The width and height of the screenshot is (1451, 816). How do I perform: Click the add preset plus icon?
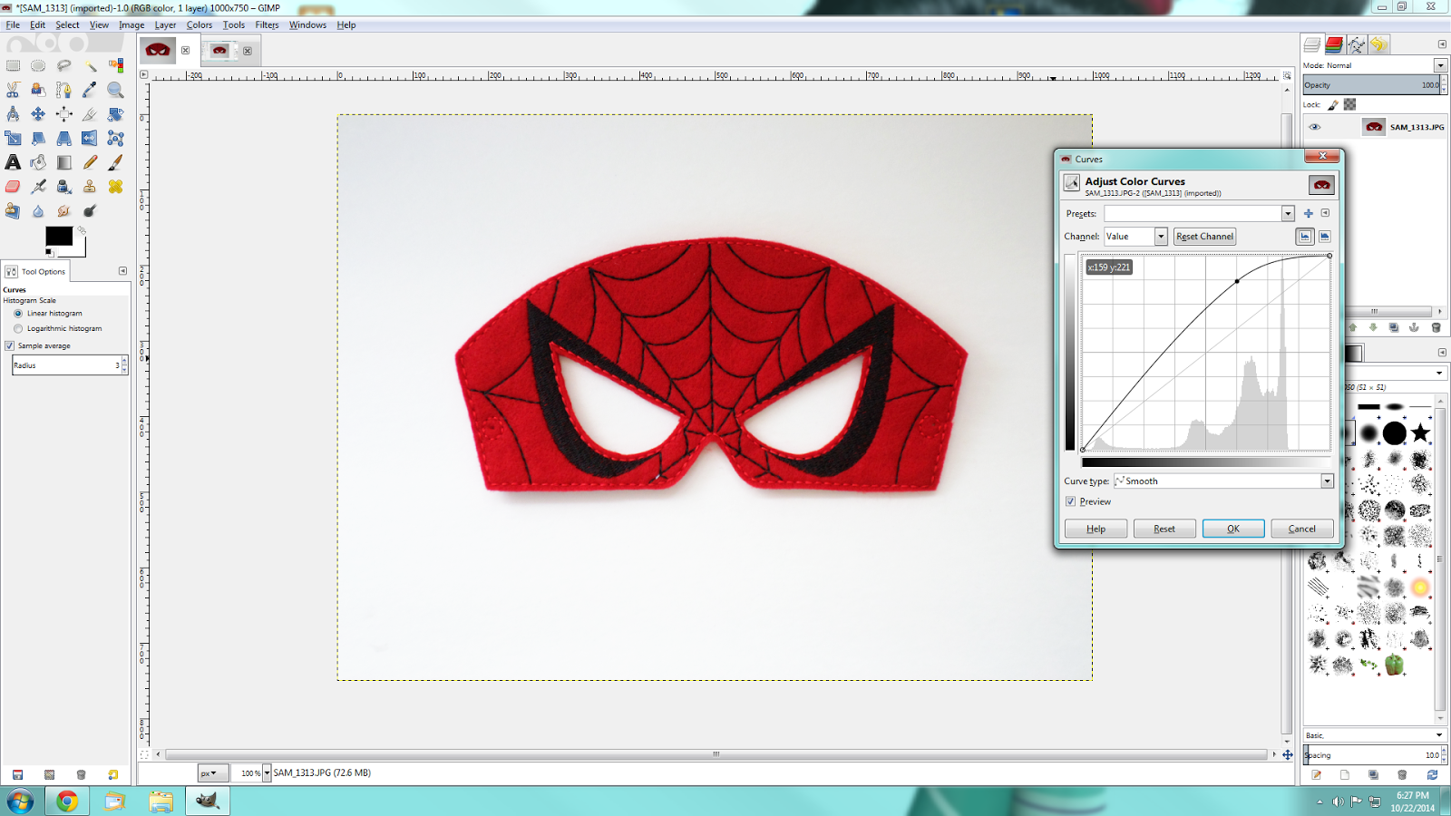click(x=1308, y=214)
